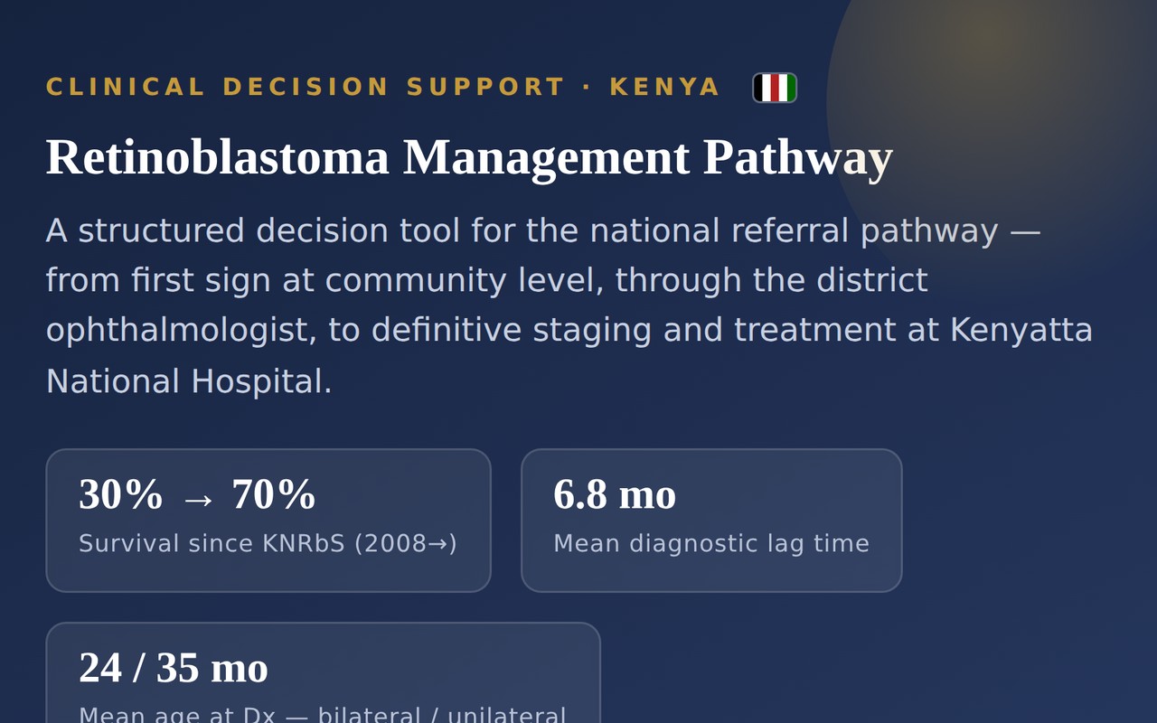Open the 24 / 35 mo stat card

tap(324, 672)
